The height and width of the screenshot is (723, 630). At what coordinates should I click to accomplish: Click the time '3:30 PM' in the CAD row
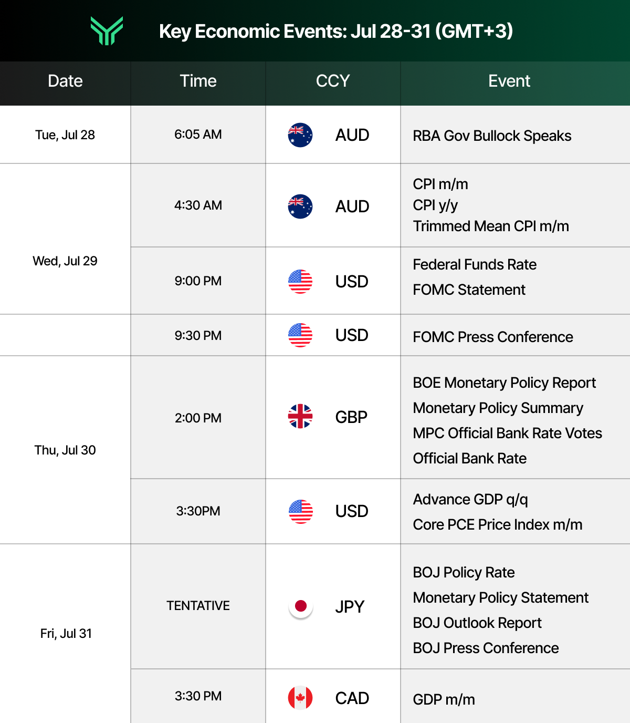(198, 696)
